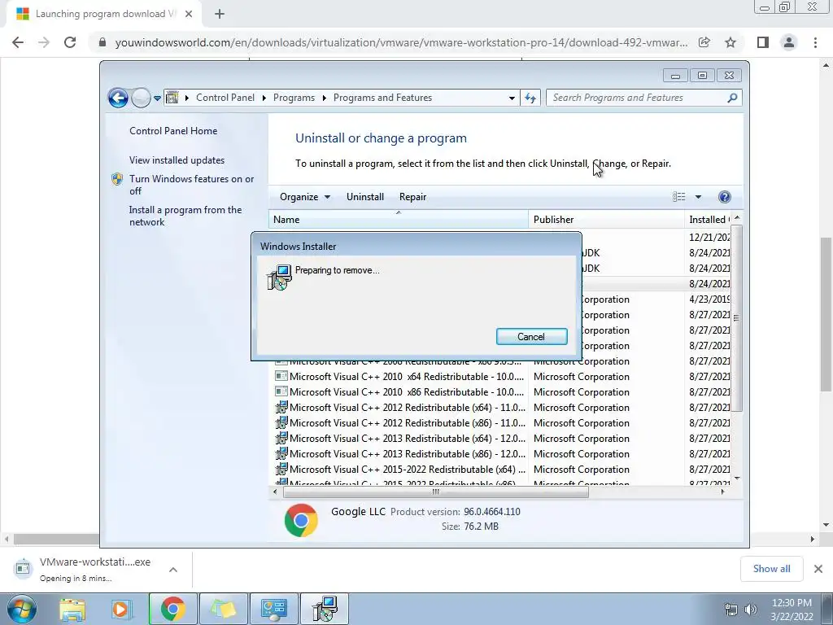Image resolution: width=833 pixels, height=625 pixels.
Task: Click the Chrome browser back button
Action: pos(18,42)
